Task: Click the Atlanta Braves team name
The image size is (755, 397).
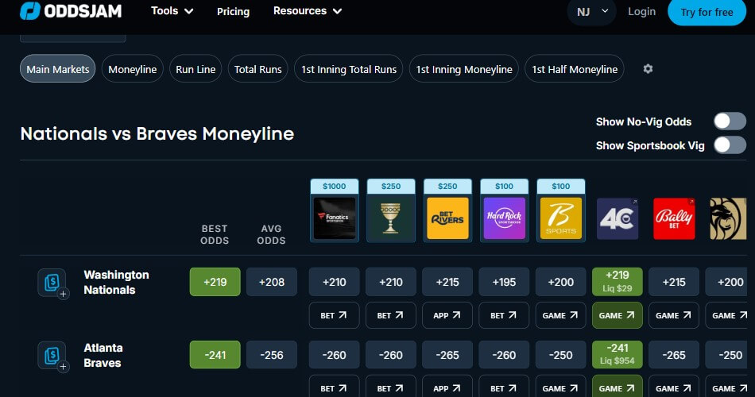Action: click(103, 355)
